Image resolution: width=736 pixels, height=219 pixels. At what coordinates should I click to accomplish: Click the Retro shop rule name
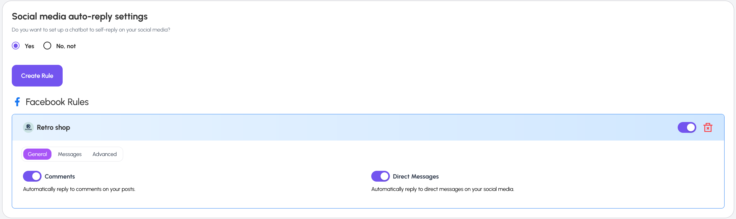[53, 128]
